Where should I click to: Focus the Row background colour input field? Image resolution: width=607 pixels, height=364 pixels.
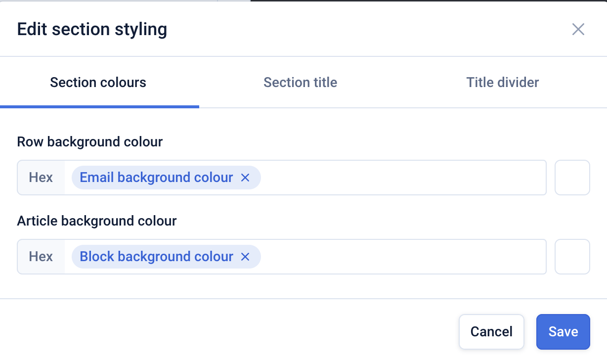pos(400,178)
